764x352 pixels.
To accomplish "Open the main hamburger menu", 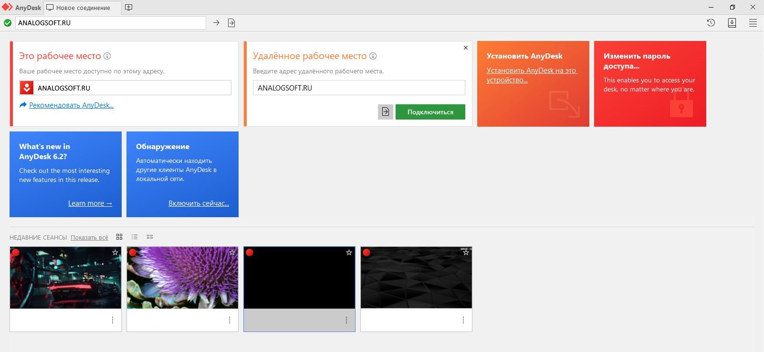I will pyautogui.click(x=753, y=22).
